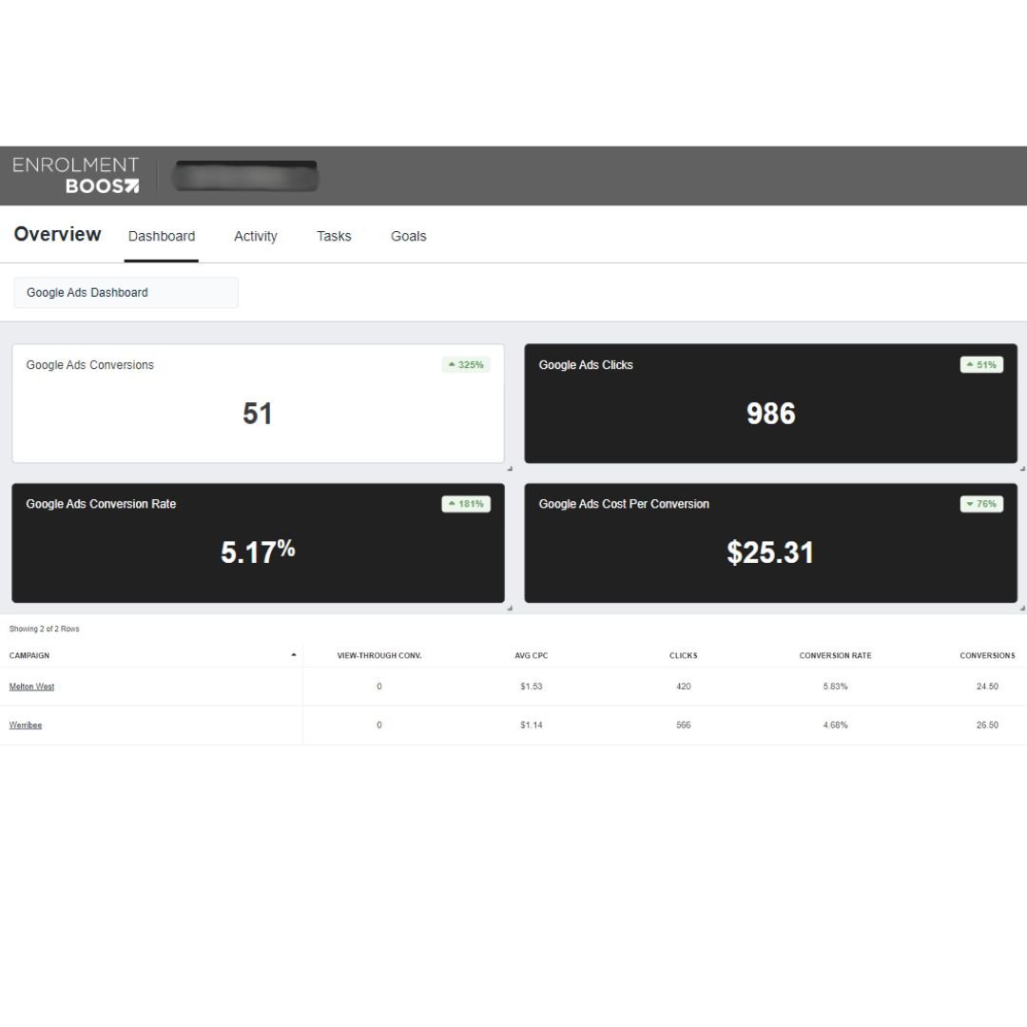Click the Google Ads Cost Per Conversion title
The height and width of the screenshot is (1027, 1027).
pyautogui.click(x=624, y=504)
